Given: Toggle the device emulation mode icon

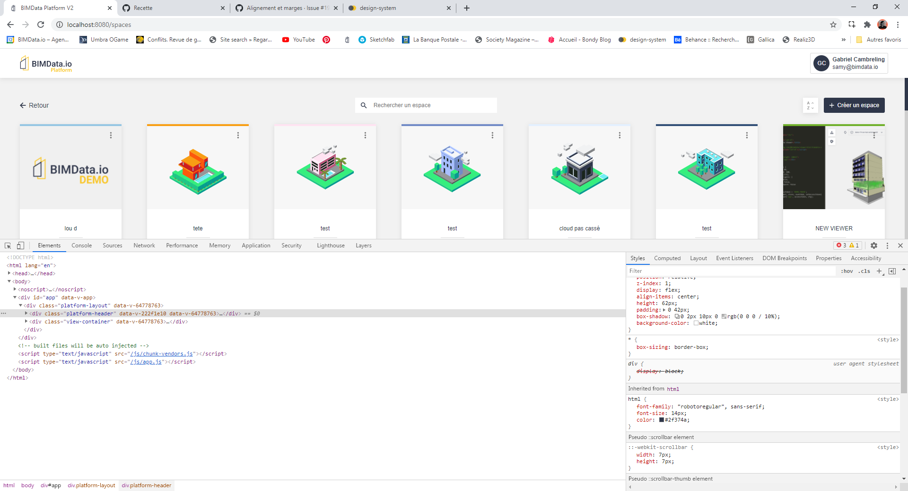Looking at the screenshot, I should coord(20,245).
